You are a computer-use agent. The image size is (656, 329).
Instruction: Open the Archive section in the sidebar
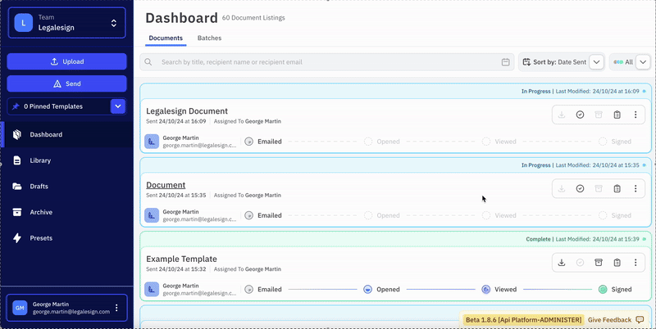pos(41,212)
